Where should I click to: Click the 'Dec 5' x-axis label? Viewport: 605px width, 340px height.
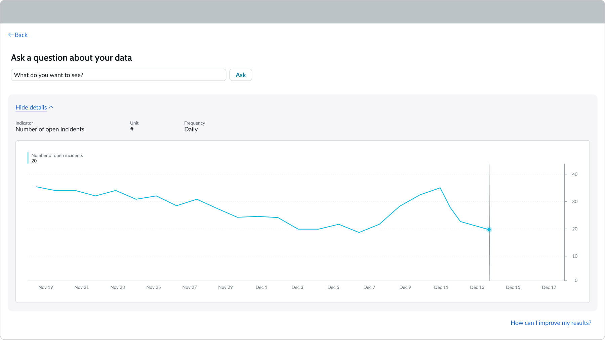[333, 287]
